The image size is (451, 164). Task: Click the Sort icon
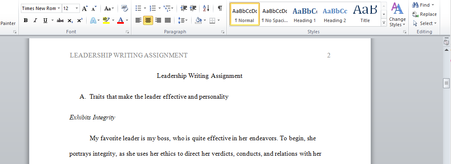pos(206,8)
